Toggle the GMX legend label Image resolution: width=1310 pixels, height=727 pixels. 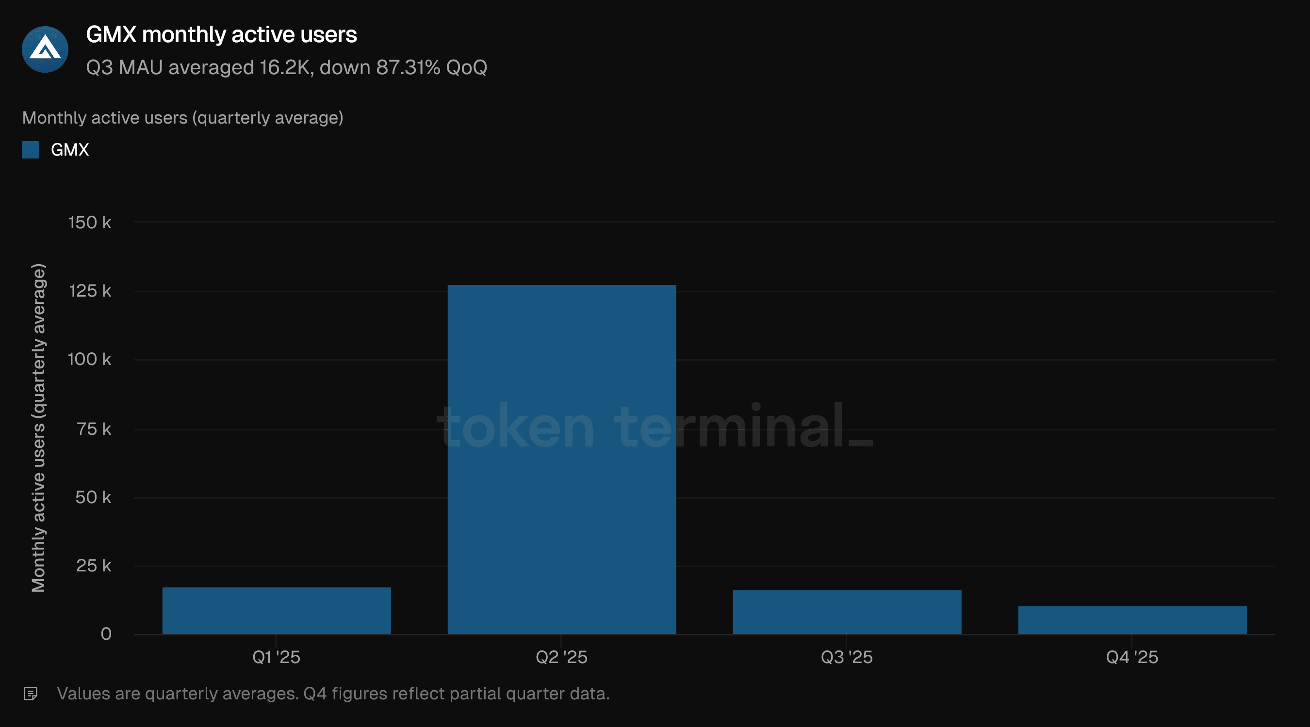[x=70, y=150]
